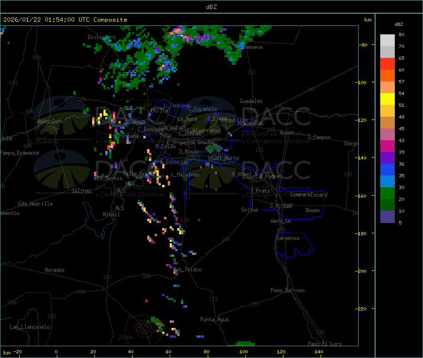The image size is (423, 358).
Task: Click the Composite label in header
Action: click(110, 20)
